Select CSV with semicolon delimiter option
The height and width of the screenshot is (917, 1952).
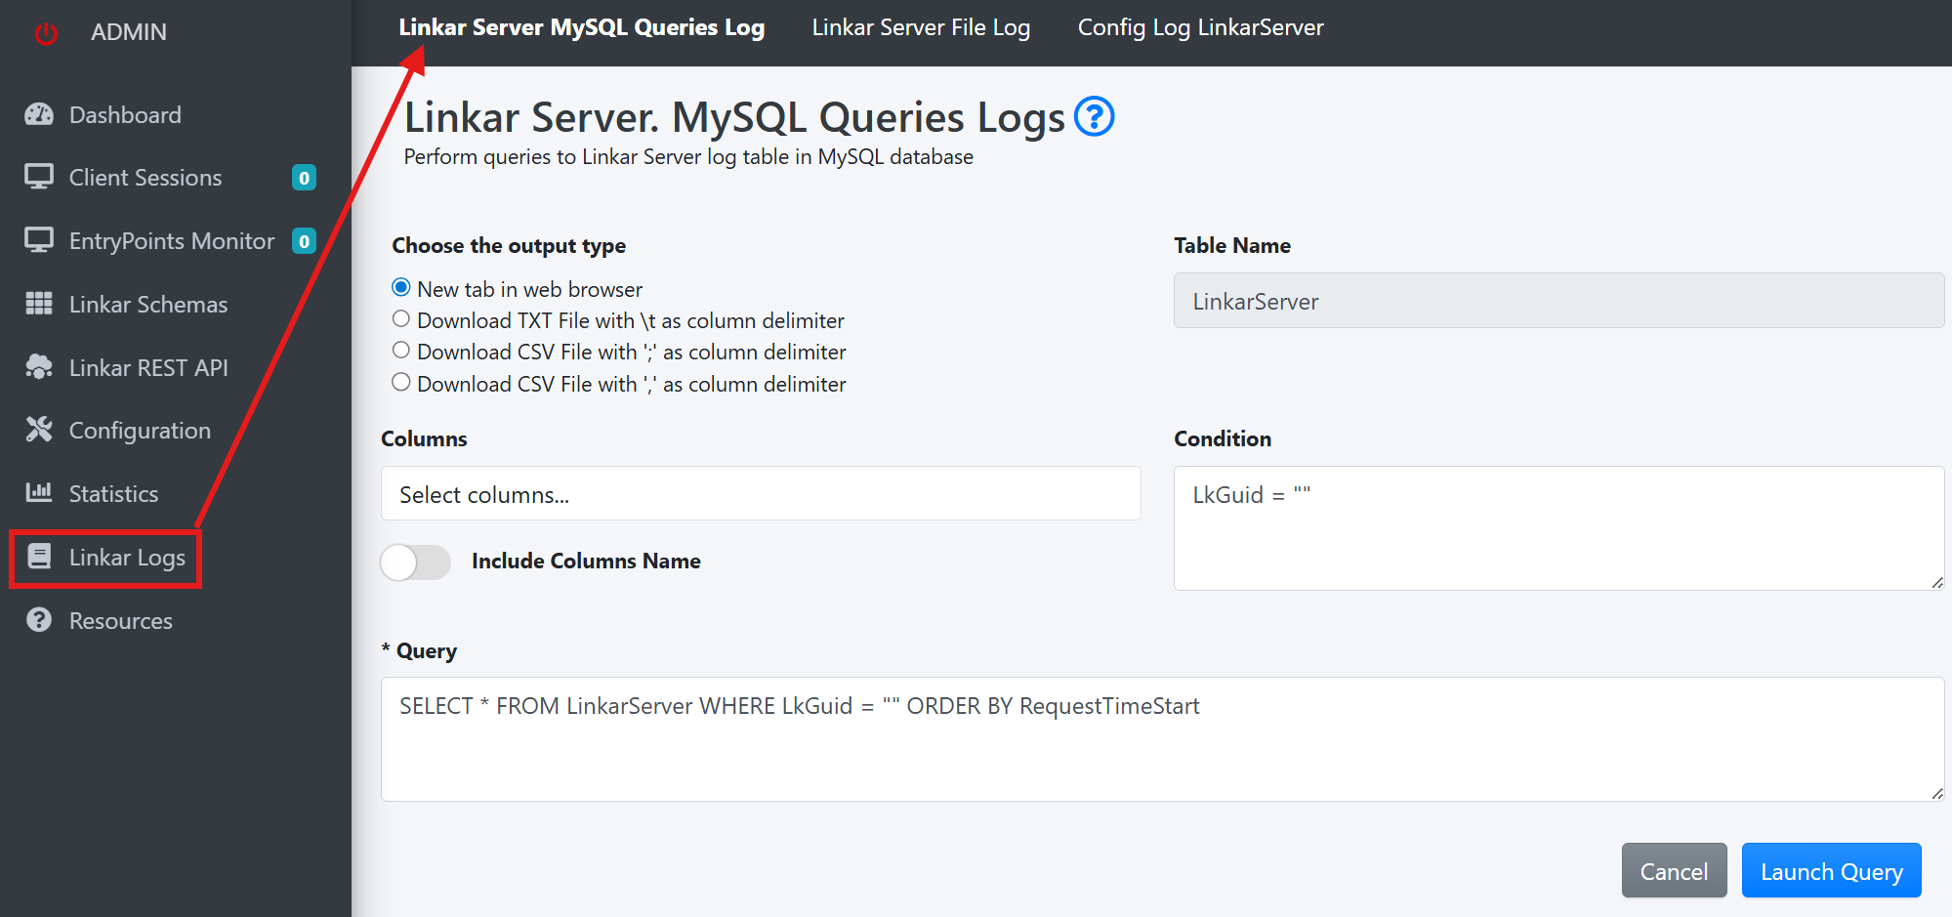(401, 351)
